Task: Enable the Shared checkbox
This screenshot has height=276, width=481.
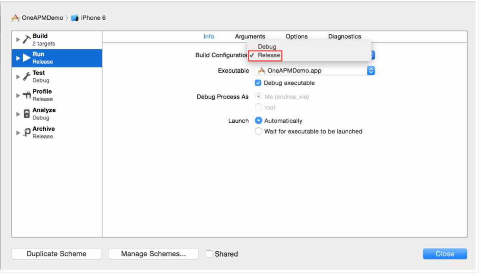Action: tap(209, 254)
